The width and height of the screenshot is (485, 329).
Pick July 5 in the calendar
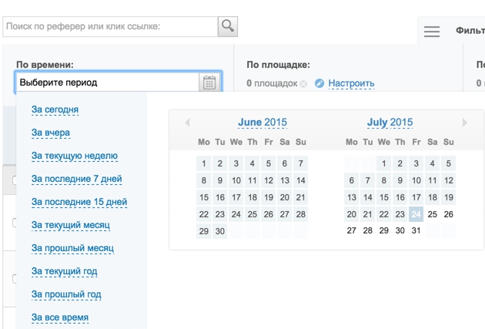[x=449, y=163]
